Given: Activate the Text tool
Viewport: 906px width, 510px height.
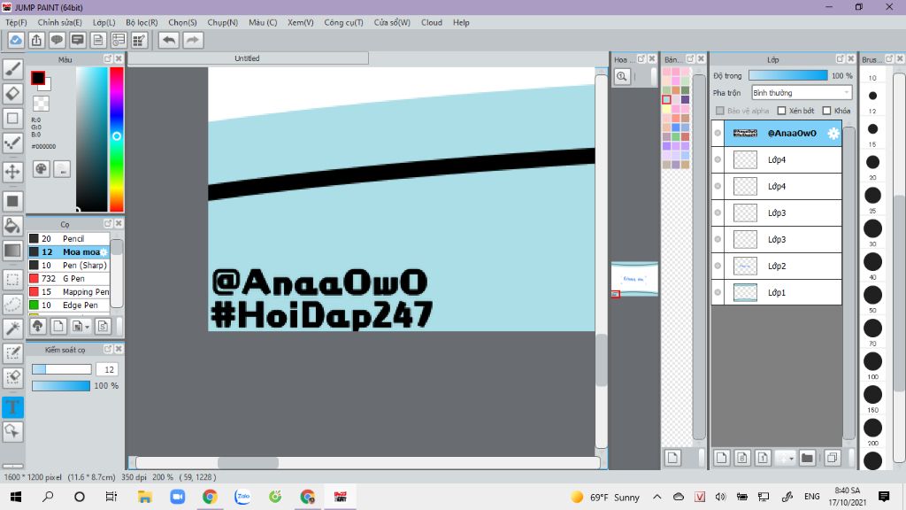Looking at the screenshot, I should tap(12, 407).
